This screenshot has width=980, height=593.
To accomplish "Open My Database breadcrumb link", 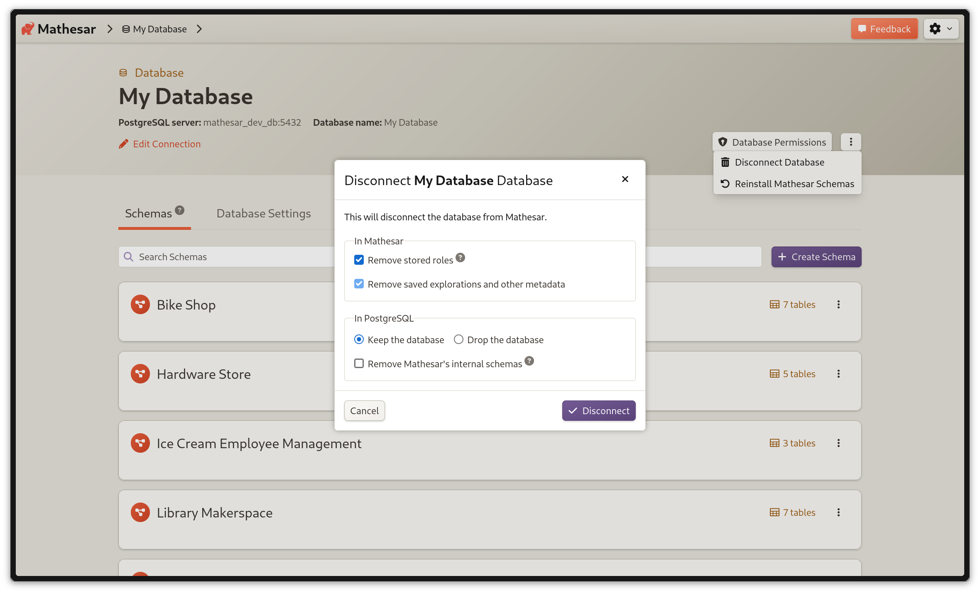I will [x=154, y=29].
